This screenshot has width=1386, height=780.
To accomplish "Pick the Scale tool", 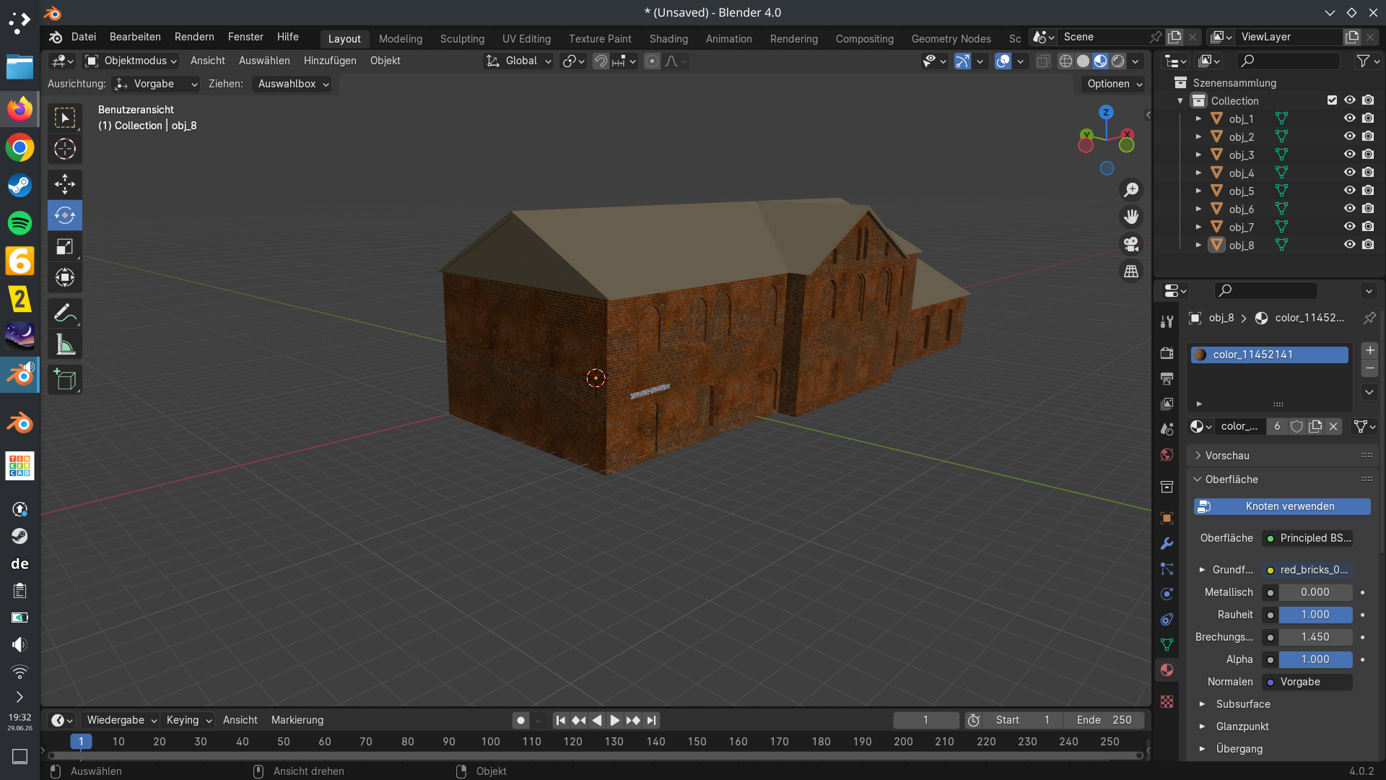I will pos(65,246).
